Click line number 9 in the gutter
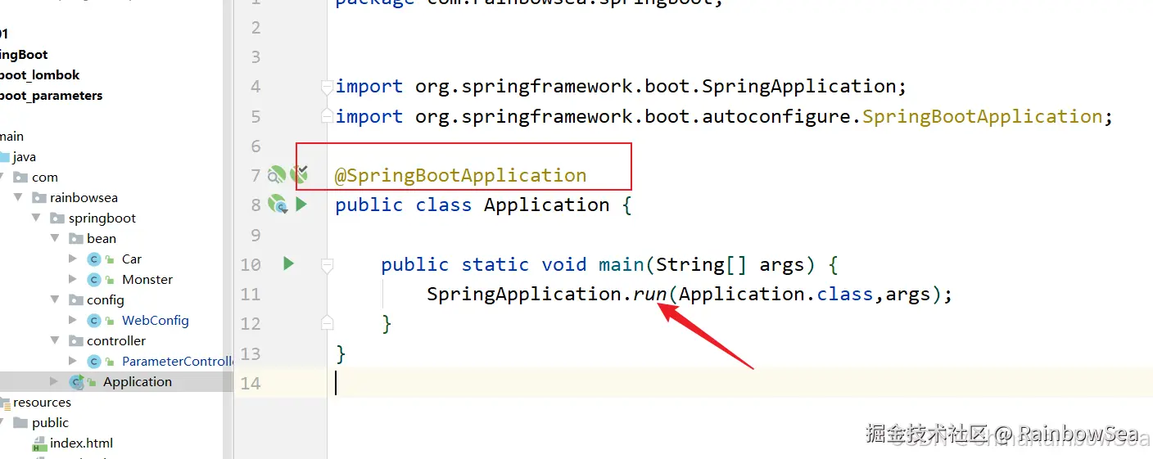The height and width of the screenshot is (459, 1153). pos(255,235)
